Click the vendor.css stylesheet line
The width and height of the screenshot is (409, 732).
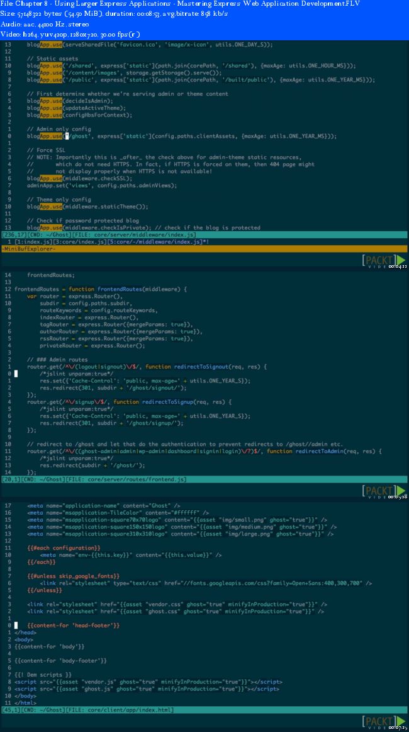pos(177,604)
